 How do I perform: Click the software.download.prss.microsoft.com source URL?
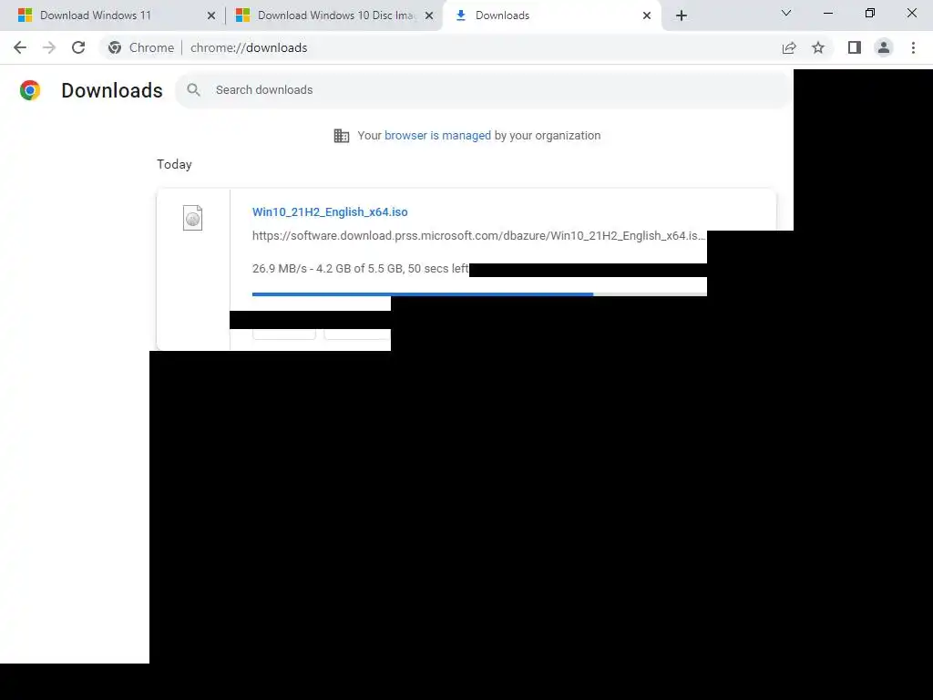click(x=479, y=236)
